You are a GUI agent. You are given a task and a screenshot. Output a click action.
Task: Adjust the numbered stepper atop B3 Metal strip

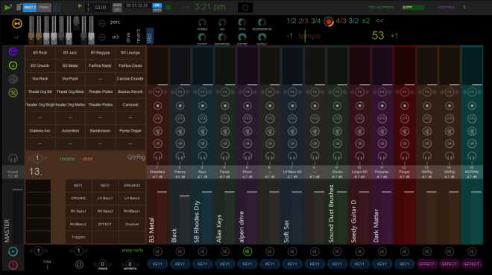coord(157,92)
